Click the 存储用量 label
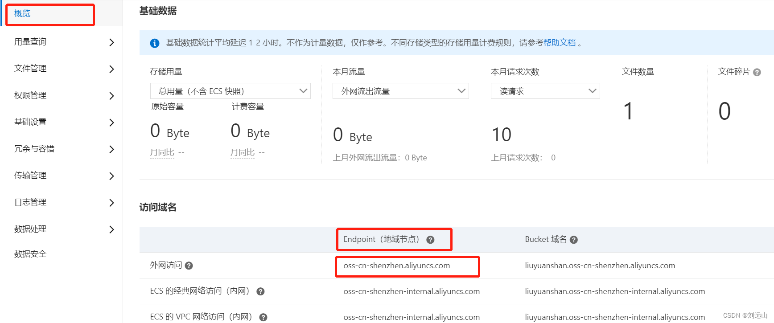Viewport: 774px width, 323px height. (166, 72)
